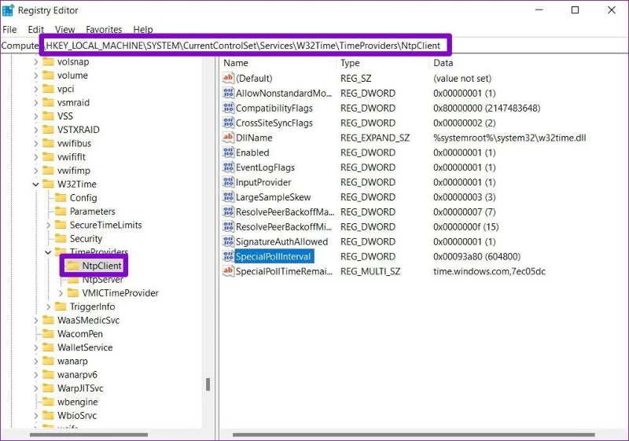Click the SpecialPollInterval DWORD icon

228,256
